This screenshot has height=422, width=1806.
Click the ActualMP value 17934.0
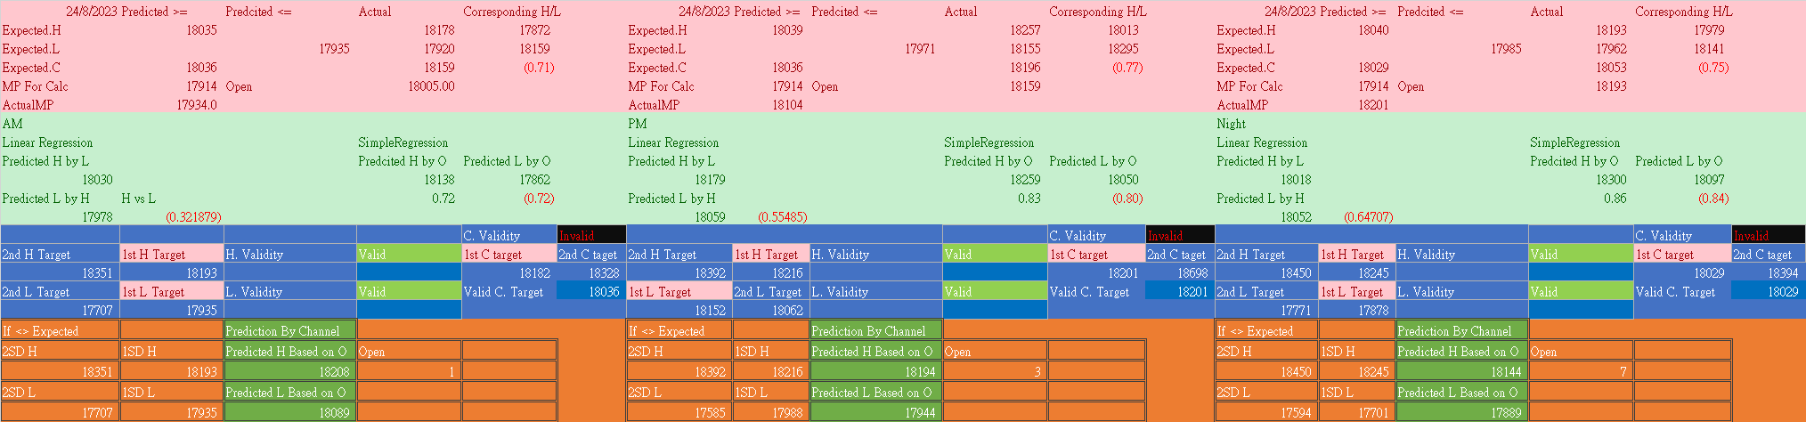pos(197,105)
